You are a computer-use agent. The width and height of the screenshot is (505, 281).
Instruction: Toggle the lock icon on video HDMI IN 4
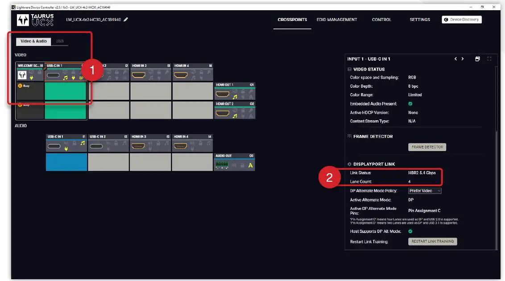click(201, 73)
